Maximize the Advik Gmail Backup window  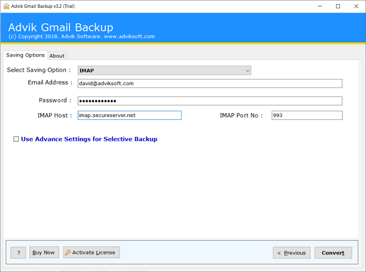point(338,6)
